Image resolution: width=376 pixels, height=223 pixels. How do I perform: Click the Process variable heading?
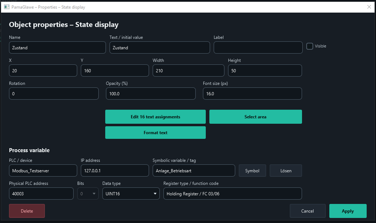click(x=29, y=150)
